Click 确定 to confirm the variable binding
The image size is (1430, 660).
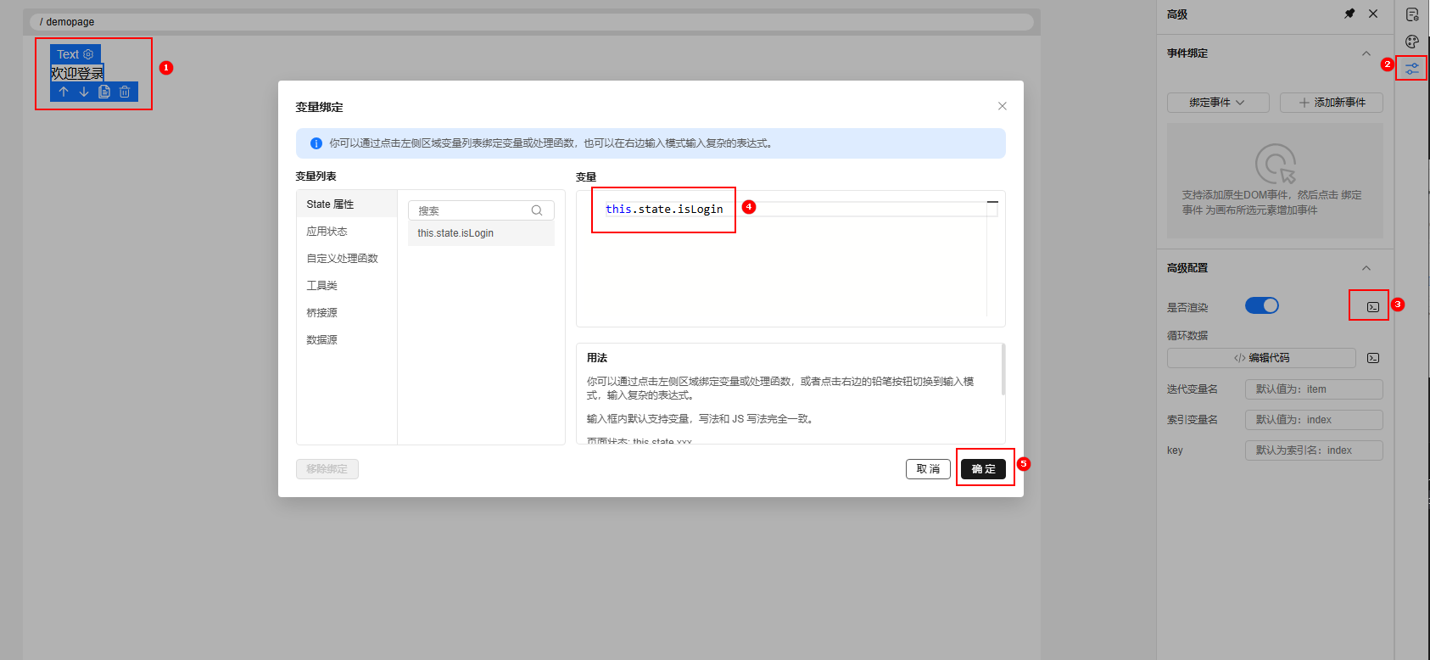(983, 469)
